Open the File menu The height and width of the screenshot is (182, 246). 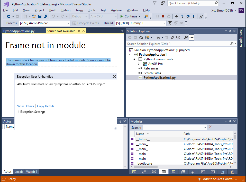[x=5, y=10]
